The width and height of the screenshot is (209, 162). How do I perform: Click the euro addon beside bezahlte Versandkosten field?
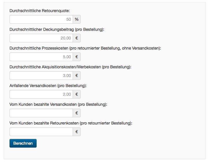tap(77, 113)
